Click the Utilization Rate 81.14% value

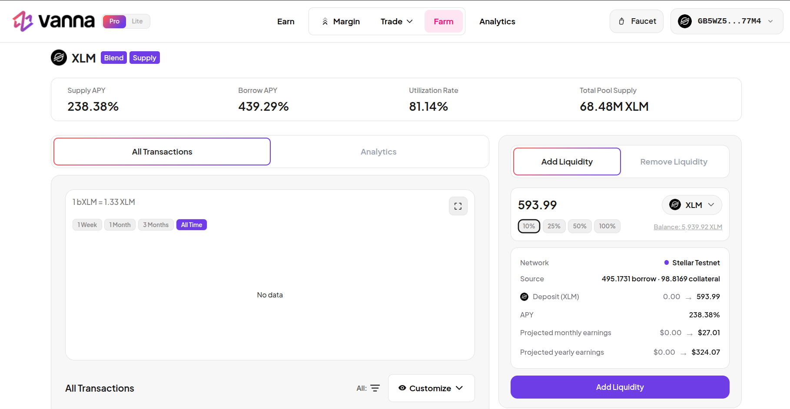[428, 106]
